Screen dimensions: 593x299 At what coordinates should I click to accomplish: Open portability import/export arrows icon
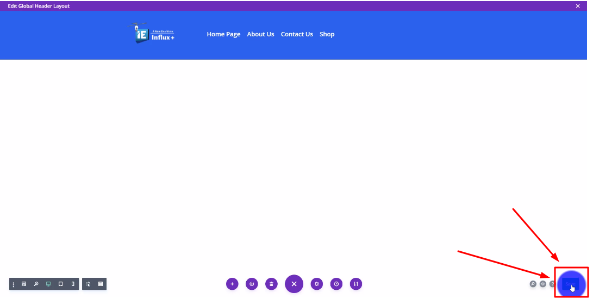[356, 284]
